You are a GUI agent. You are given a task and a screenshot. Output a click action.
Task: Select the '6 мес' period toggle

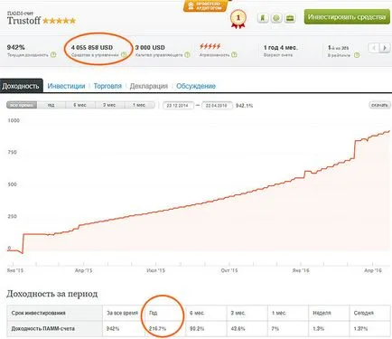point(79,105)
